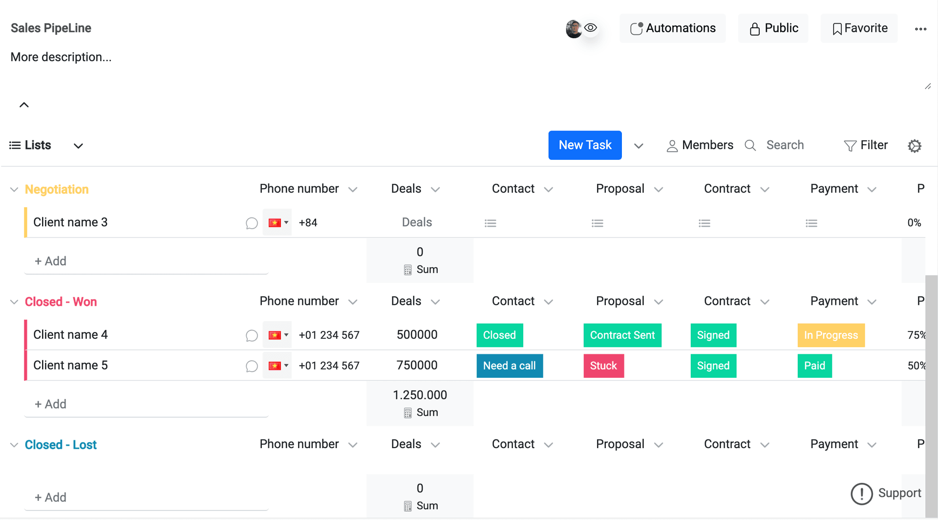Image resolution: width=938 pixels, height=520 pixels.
Task: Open Contact list icon for Client name 3
Action: tap(490, 223)
